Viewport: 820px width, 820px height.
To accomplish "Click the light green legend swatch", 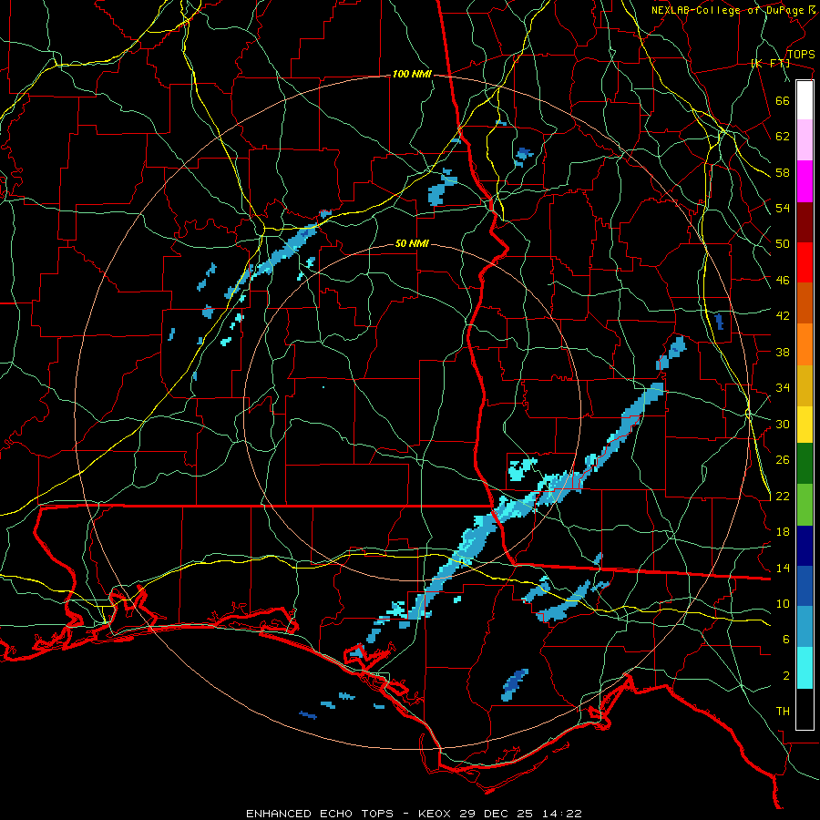I will point(805,505).
